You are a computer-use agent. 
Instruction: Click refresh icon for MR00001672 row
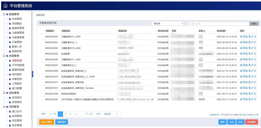point(255,88)
